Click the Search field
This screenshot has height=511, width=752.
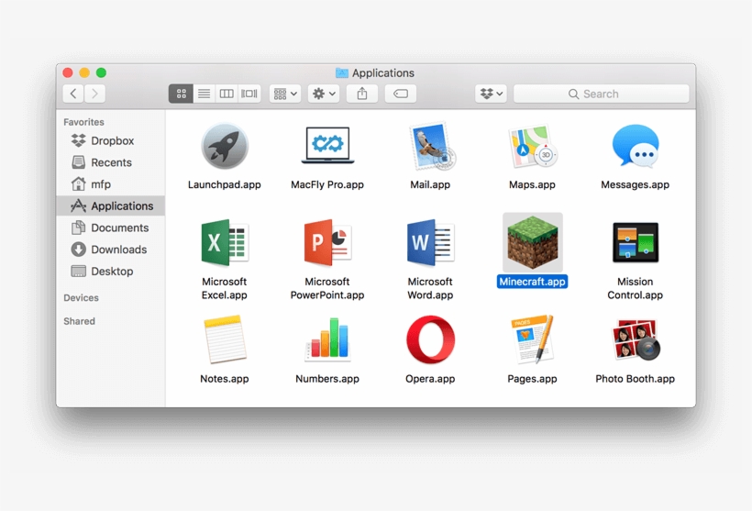click(601, 94)
